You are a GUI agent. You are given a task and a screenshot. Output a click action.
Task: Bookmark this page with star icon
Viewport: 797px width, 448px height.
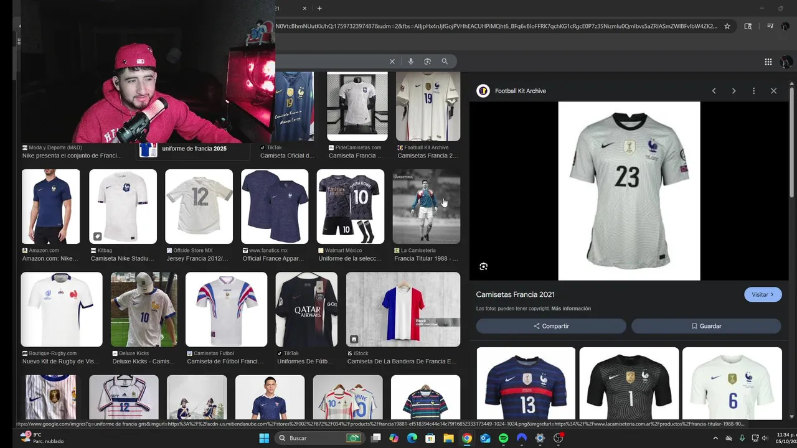(727, 26)
